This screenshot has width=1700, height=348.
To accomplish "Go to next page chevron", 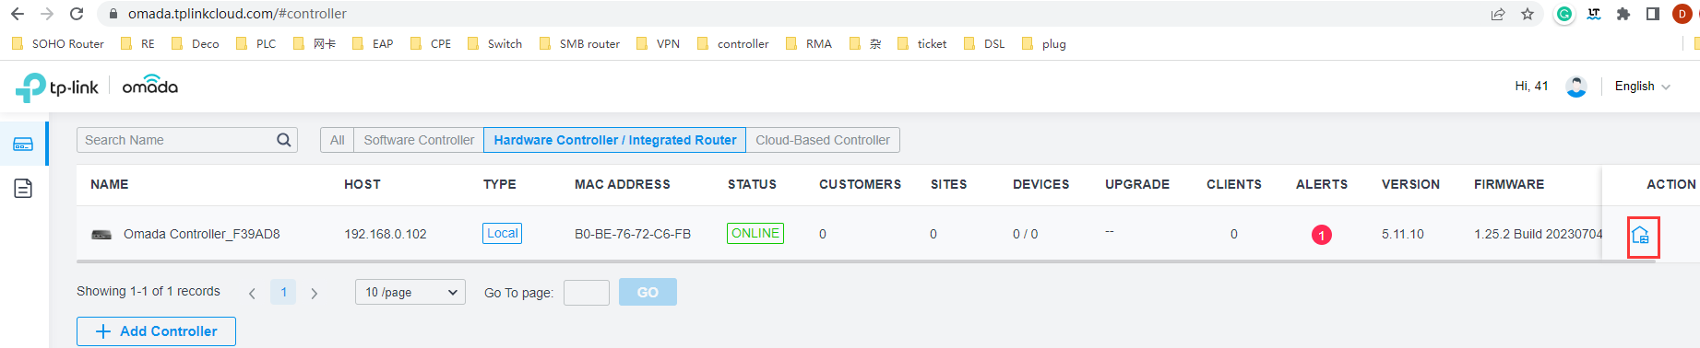I will (315, 293).
